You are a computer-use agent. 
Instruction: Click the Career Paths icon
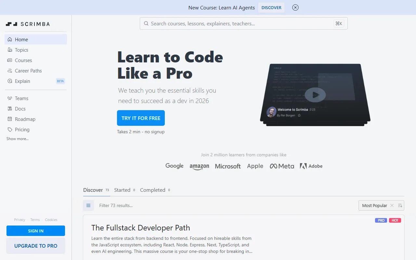pos(10,71)
